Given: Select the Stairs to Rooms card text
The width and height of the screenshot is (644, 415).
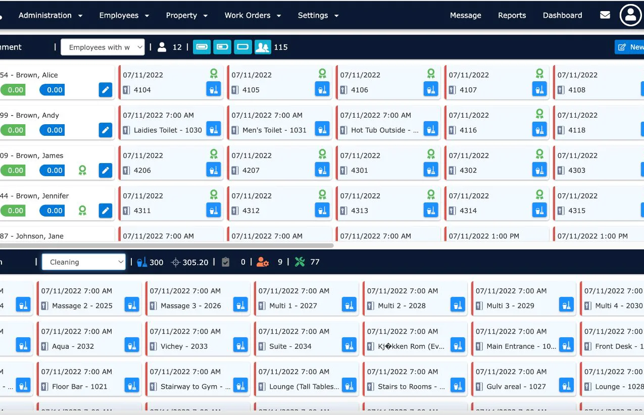Looking at the screenshot, I should tap(411, 387).
